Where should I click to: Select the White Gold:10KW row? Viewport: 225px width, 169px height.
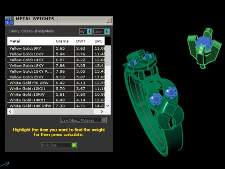pyautogui.click(x=56, y=94)
